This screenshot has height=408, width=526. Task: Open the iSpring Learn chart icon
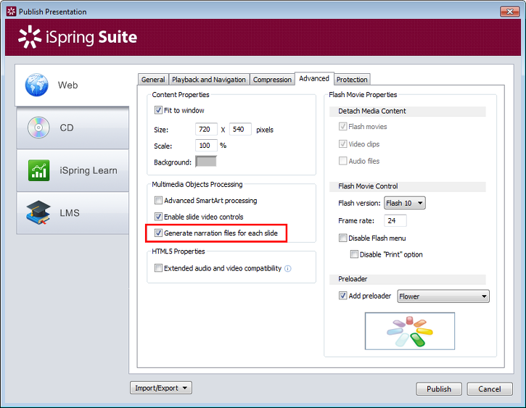tap(39, 170)
